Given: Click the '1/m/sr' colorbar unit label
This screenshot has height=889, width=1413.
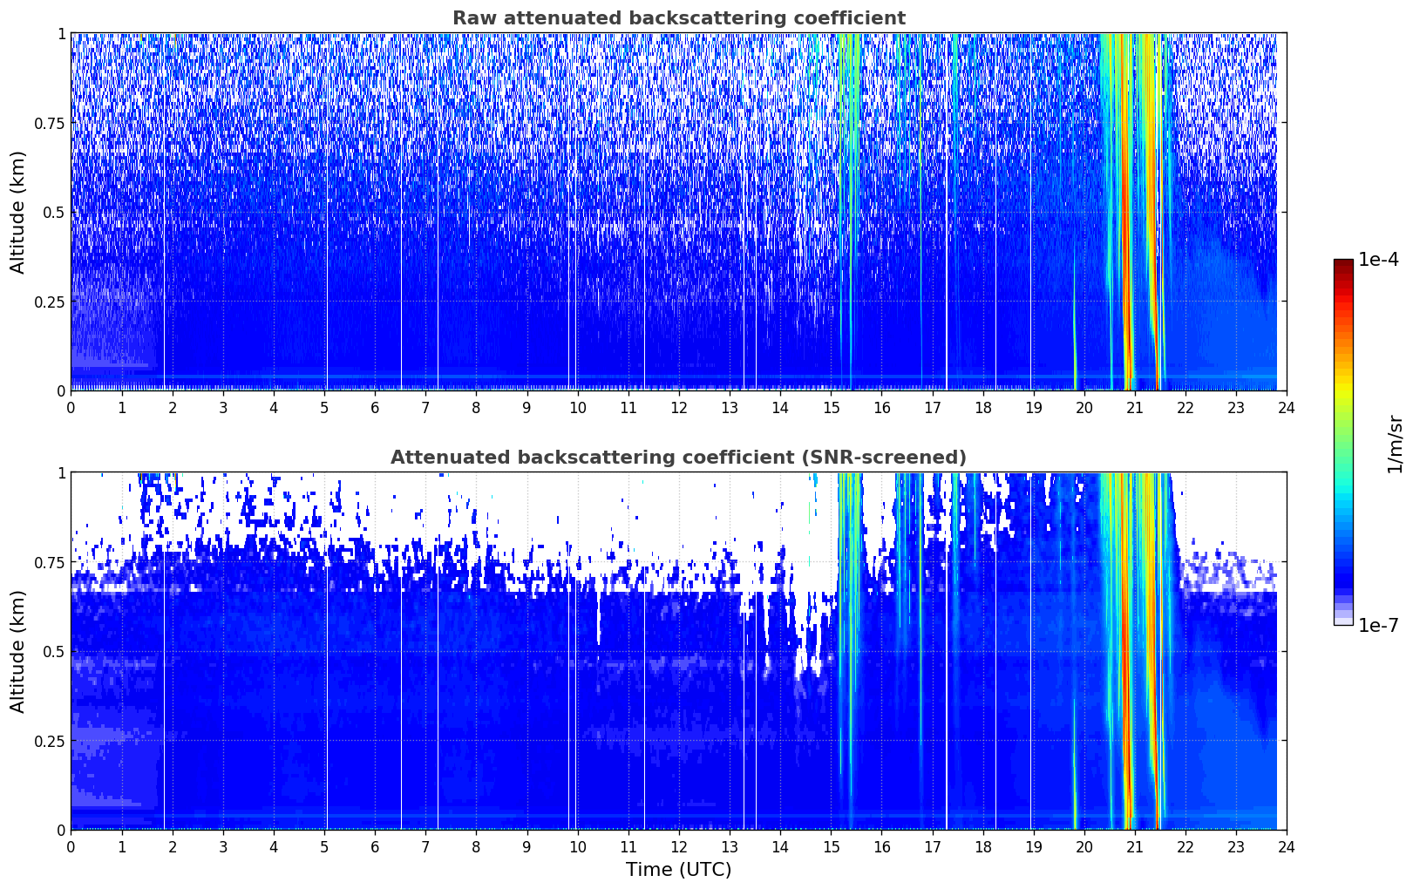Looking at the screenshot, I should pyautogui.click(x=1395, y=443).
